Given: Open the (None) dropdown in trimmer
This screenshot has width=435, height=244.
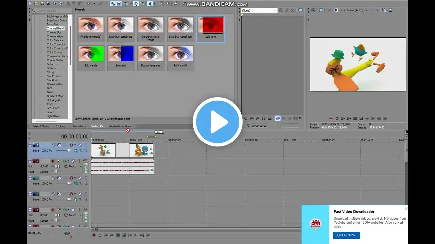Looking at the screenshot, I should tap(275, 11).
